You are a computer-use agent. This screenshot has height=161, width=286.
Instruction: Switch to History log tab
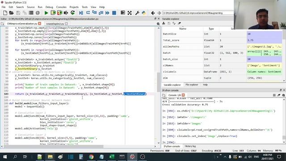(190, 146)
